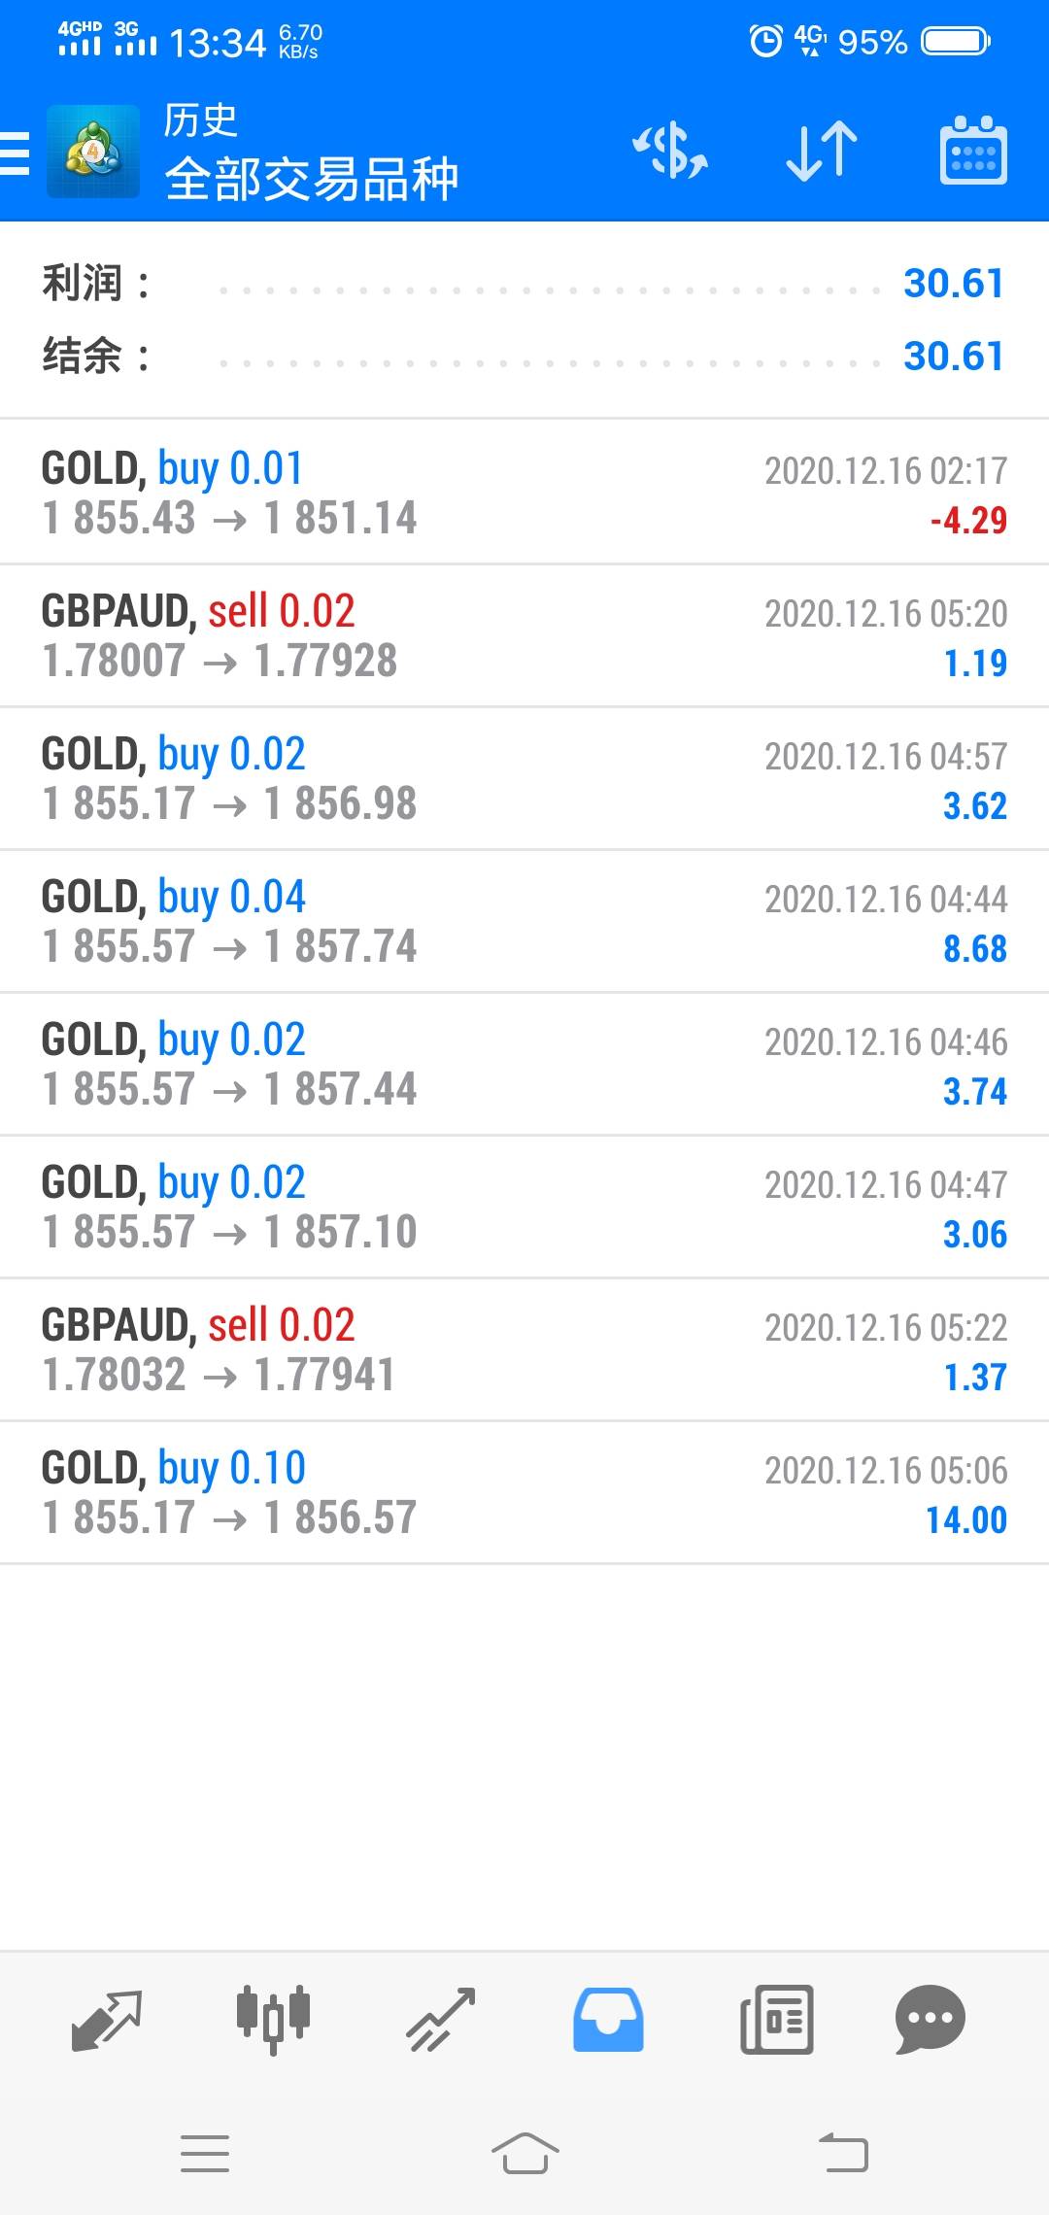Open the News tab
Viewport: 1049px width, 2215px height.
776,2020
